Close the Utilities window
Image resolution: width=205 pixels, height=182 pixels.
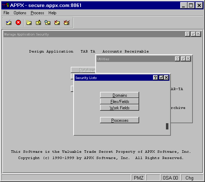pos(188,59)
